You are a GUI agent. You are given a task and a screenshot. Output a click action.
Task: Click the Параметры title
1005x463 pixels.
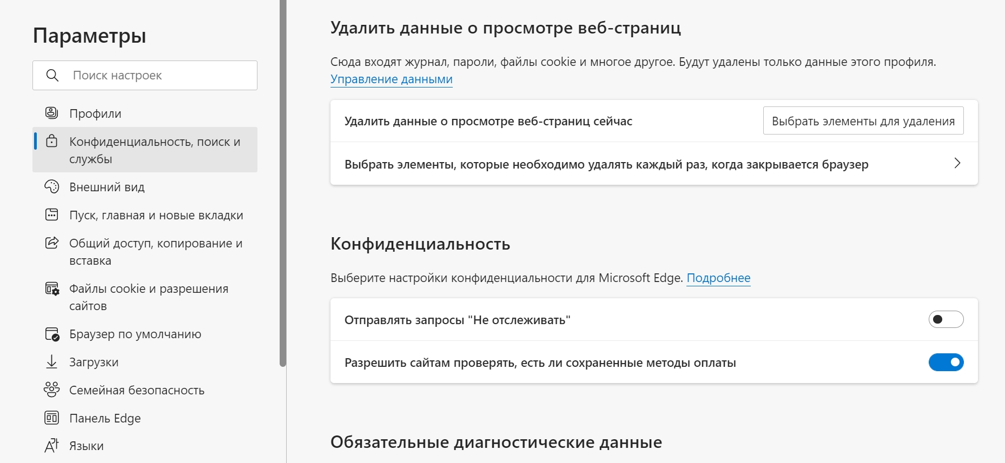click(90, 36)
